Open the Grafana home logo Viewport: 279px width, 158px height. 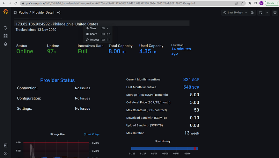point(5,11)
